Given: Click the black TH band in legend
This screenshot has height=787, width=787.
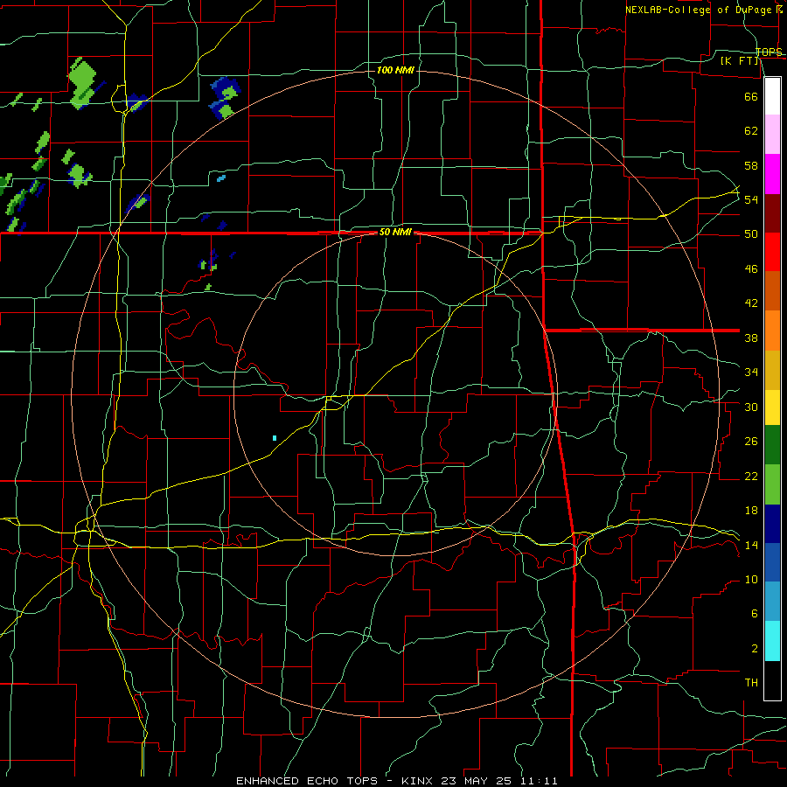Looking at the screenshot, I should click(772, 680).
